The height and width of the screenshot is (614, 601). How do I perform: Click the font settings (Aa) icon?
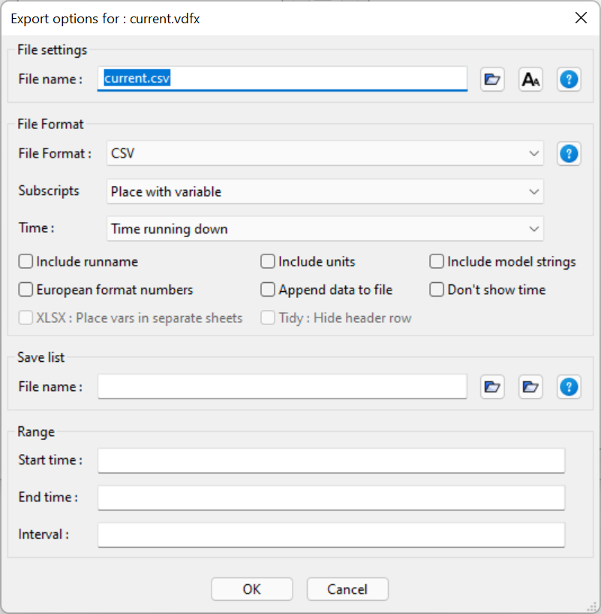click(530, 79)
